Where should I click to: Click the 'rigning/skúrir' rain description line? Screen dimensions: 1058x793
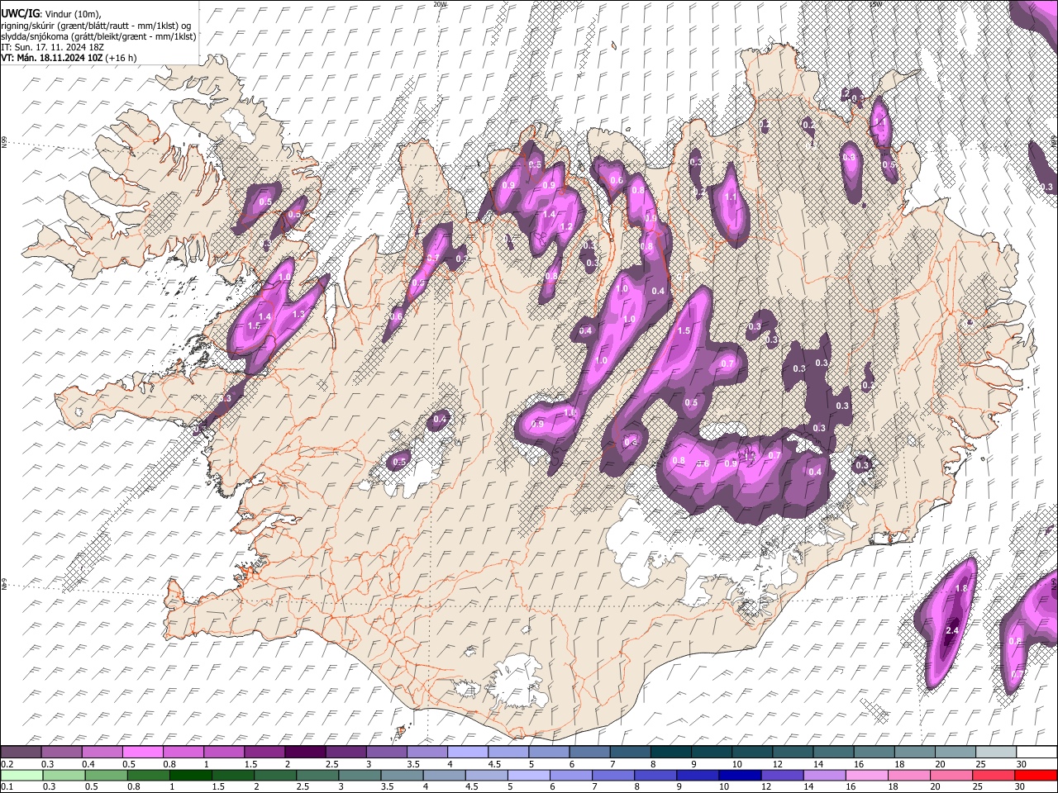tap(96, 26)
